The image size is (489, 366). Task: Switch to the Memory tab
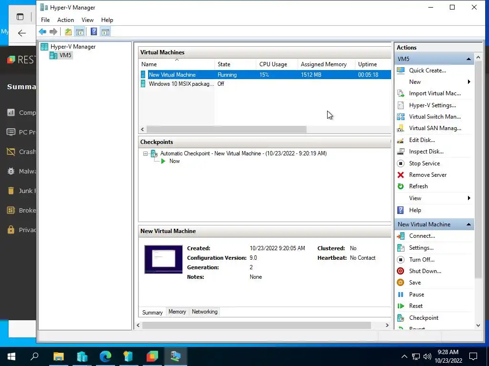[x=177, y=312]
